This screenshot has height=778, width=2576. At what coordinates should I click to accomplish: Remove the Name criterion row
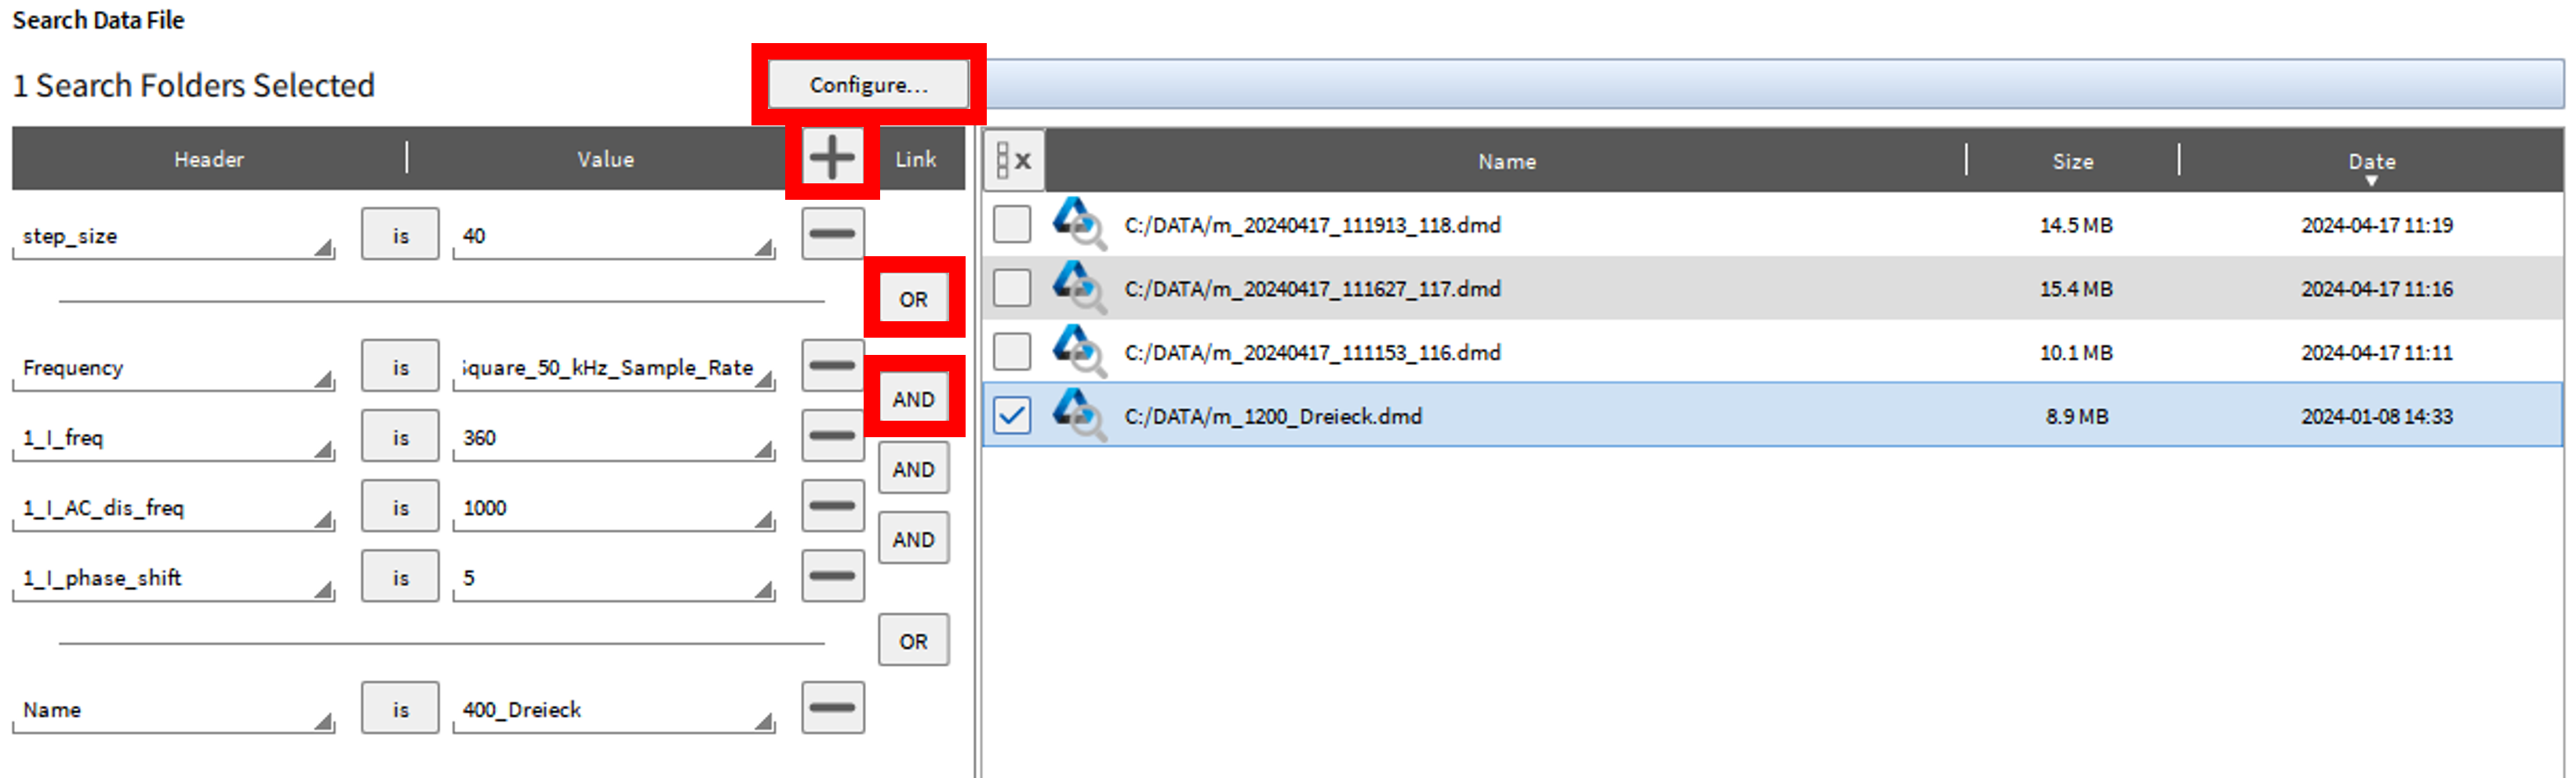click(x=832, y=708)
